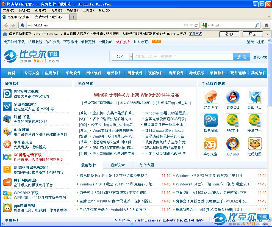Open a new tab with the plus button
The height and width of the screenshot is (227, 272).
(73, 17)
